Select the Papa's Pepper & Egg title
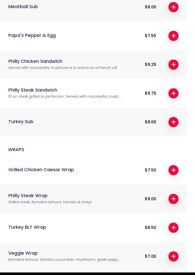 coord(32,35)
